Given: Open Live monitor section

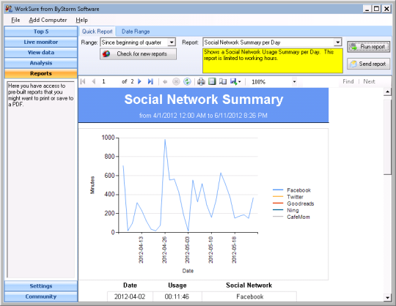Looking at the screenshot, I should click(x=41, y=42).
